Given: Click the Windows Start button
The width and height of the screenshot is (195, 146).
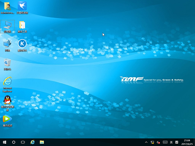Looking at the screenshot, I should pos(5,142).
